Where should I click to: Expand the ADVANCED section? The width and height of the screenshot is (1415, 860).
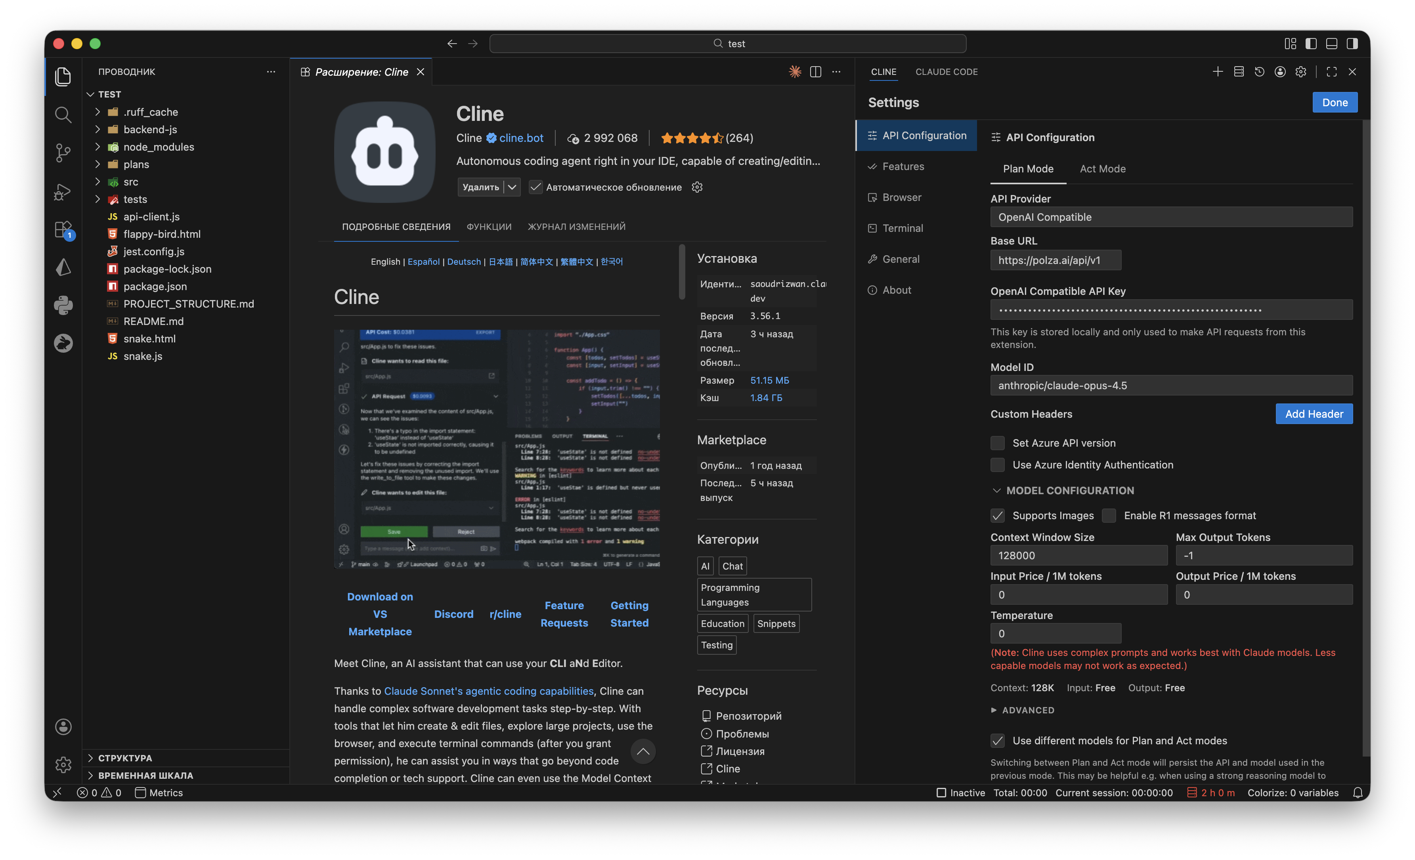tap(1022, 710)
